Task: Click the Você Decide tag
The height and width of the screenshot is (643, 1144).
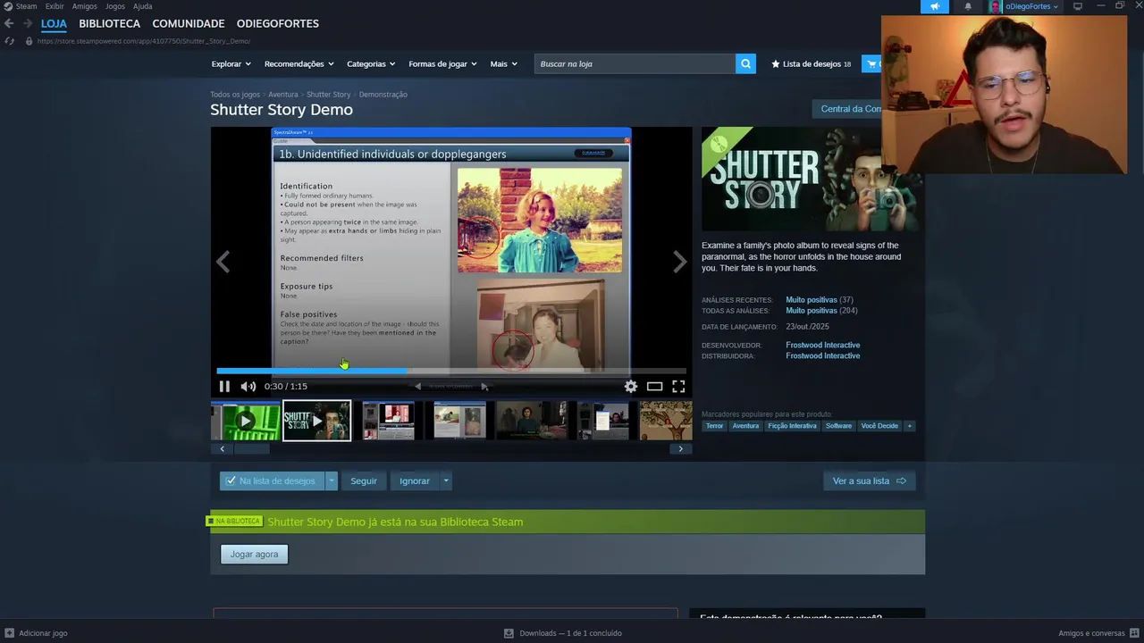Action: tap(879, 426)
